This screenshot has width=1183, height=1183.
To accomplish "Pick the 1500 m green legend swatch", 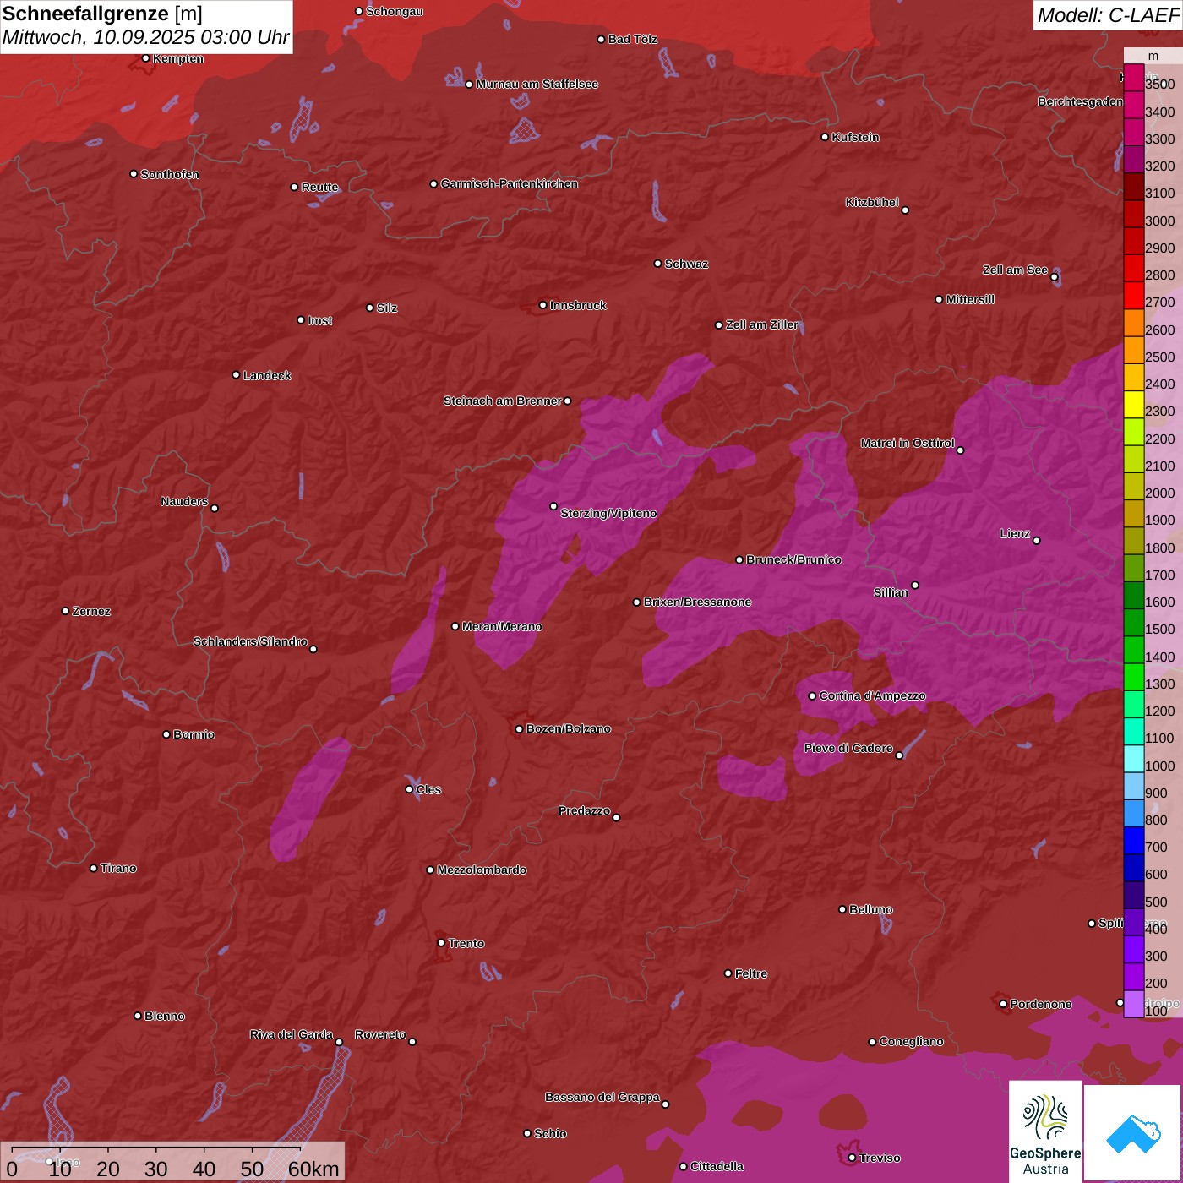I will click(x=1134, y=623).
